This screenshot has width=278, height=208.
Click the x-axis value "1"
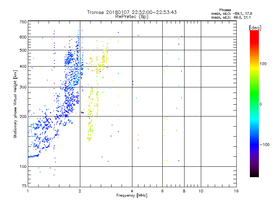(x=28, y=191)
